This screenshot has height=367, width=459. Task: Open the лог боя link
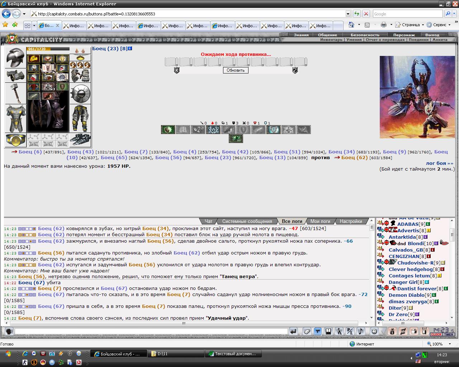click(440, 163)
